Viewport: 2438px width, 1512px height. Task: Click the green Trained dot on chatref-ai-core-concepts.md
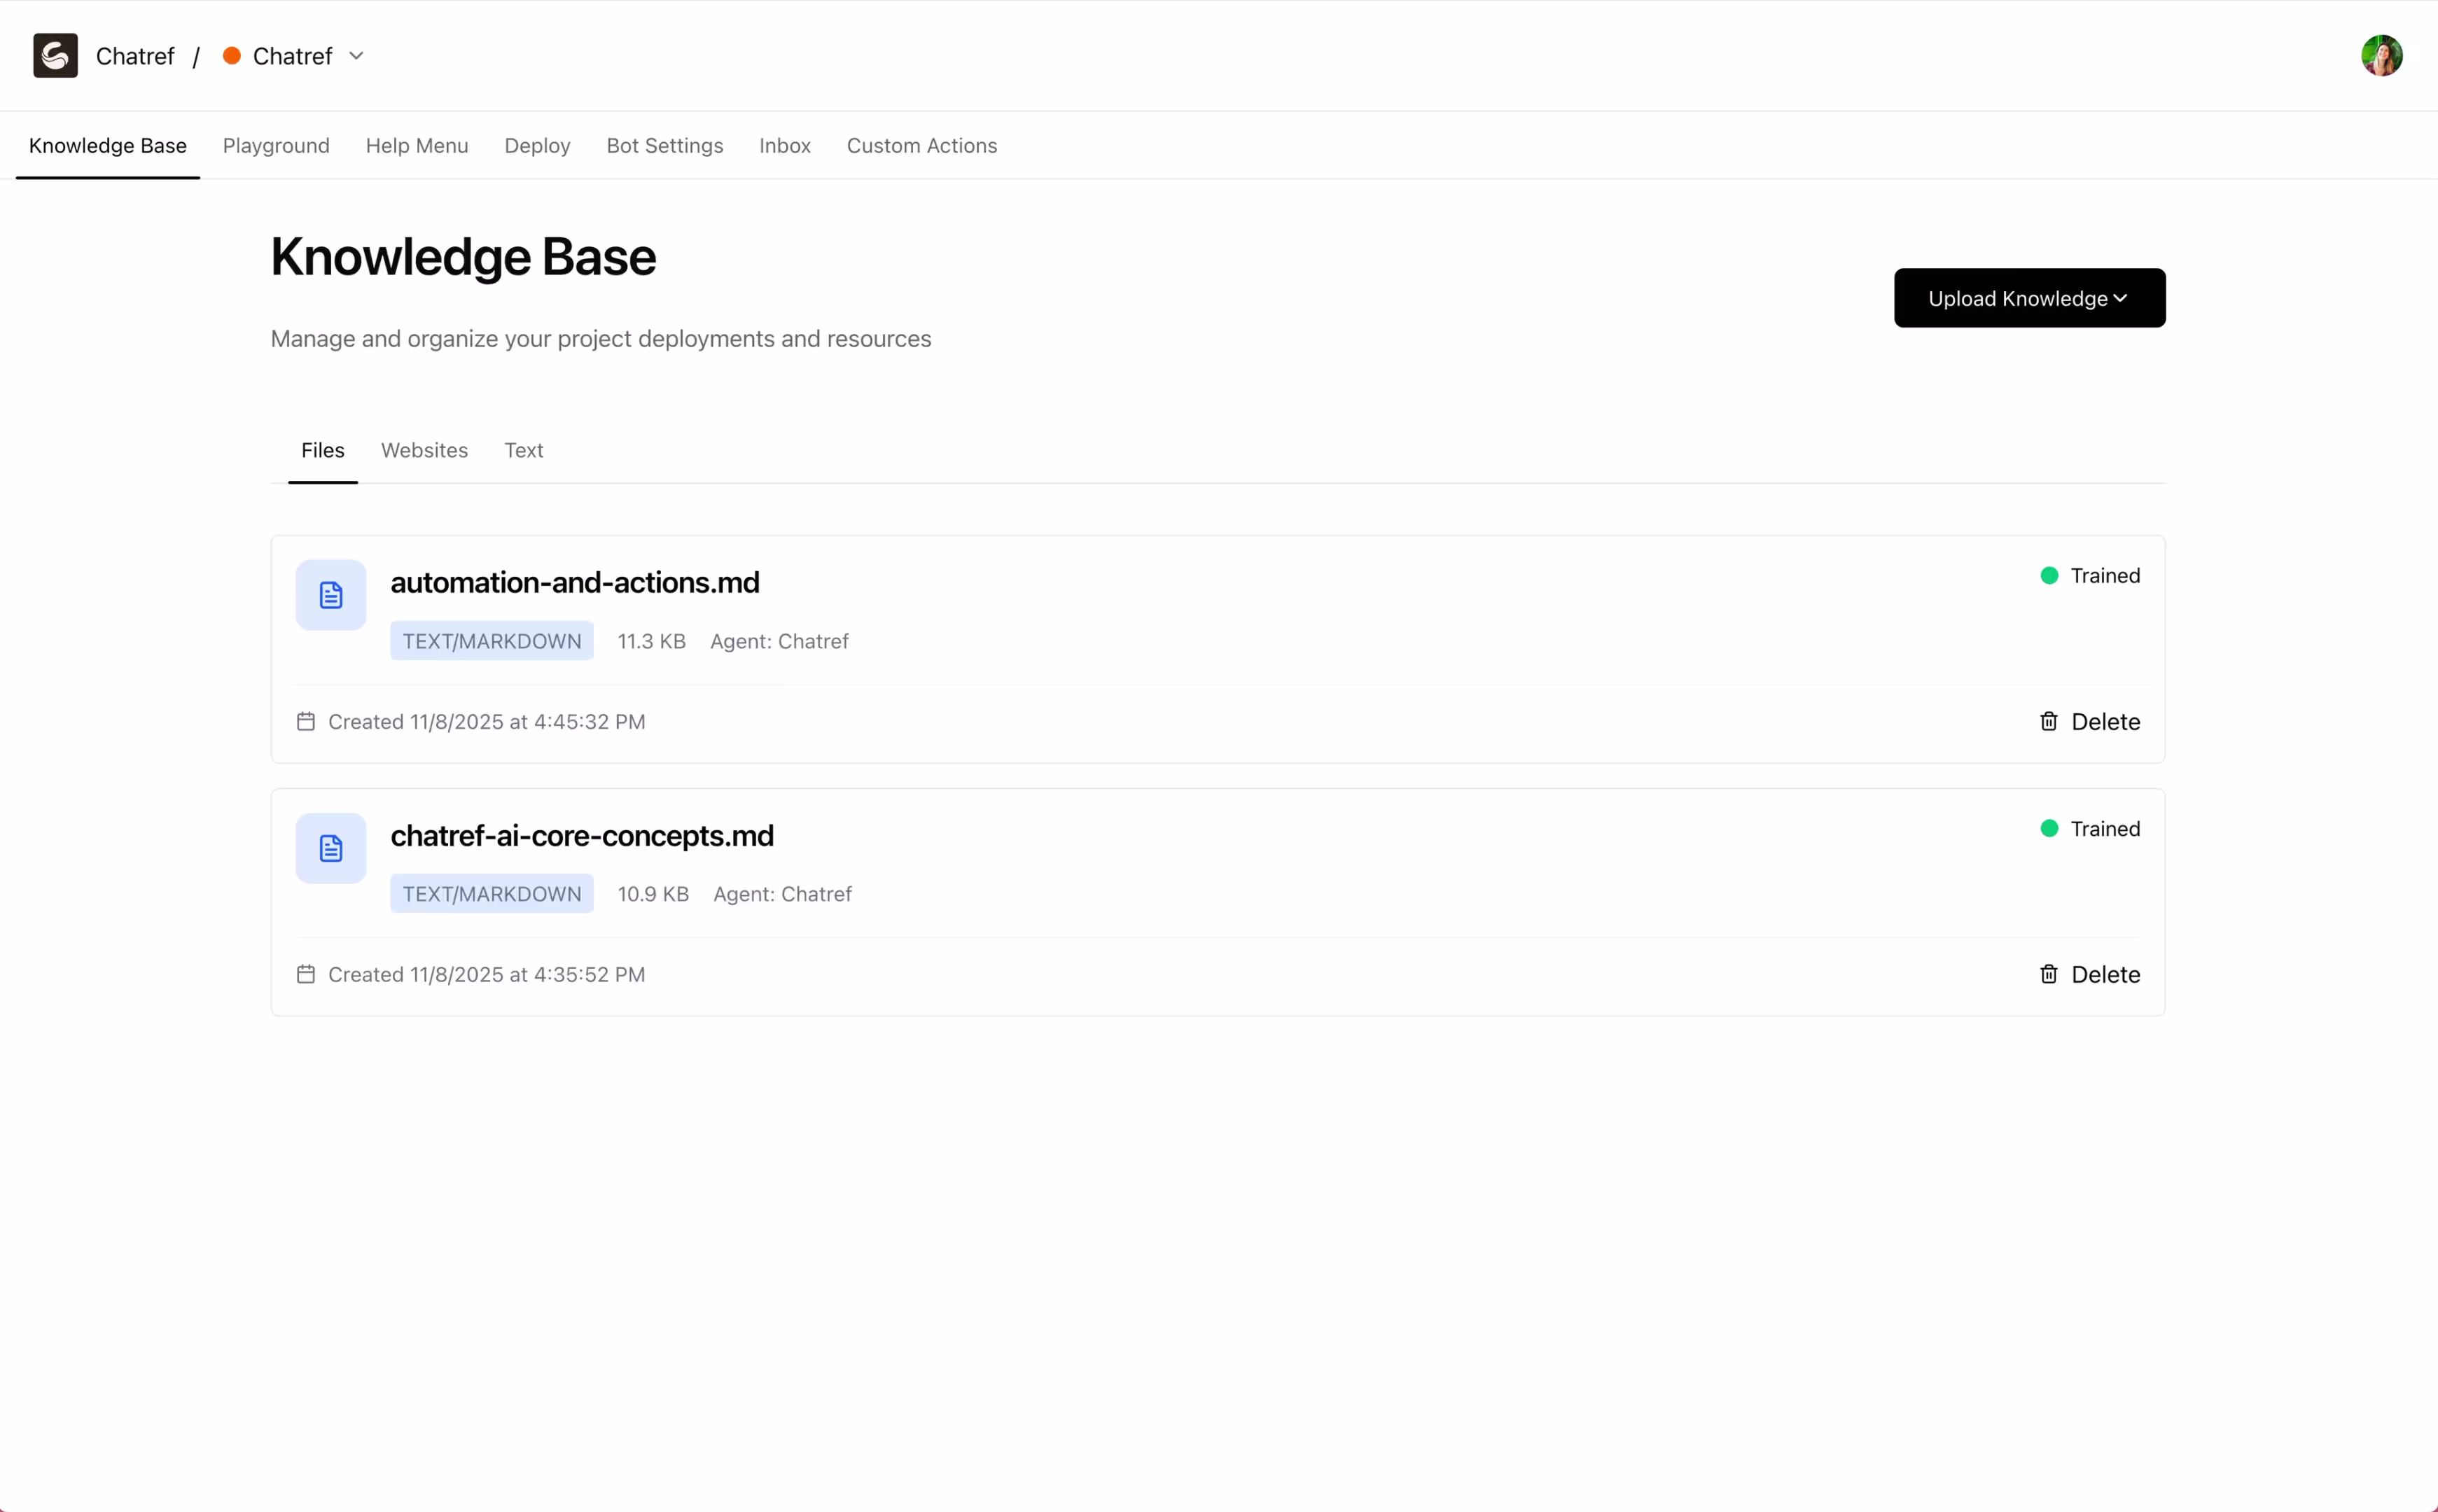[x=2049, y=828]
